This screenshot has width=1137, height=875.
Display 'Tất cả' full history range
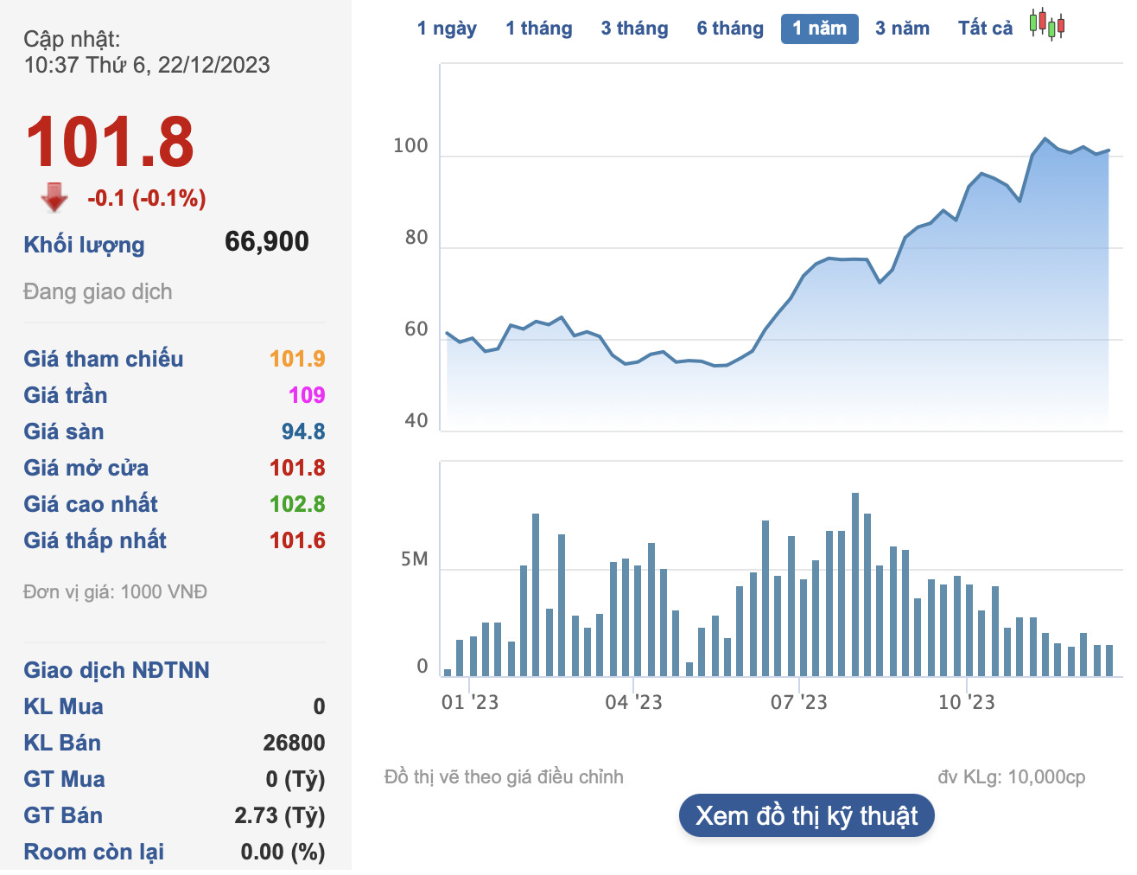pyautogui.click(x=985, y=29)
